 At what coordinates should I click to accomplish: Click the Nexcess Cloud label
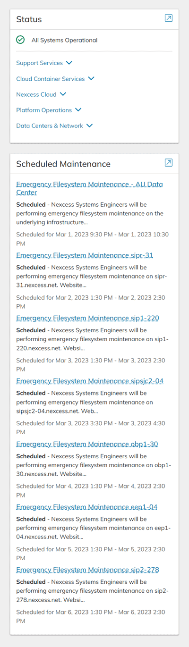[x=36, y=94]
